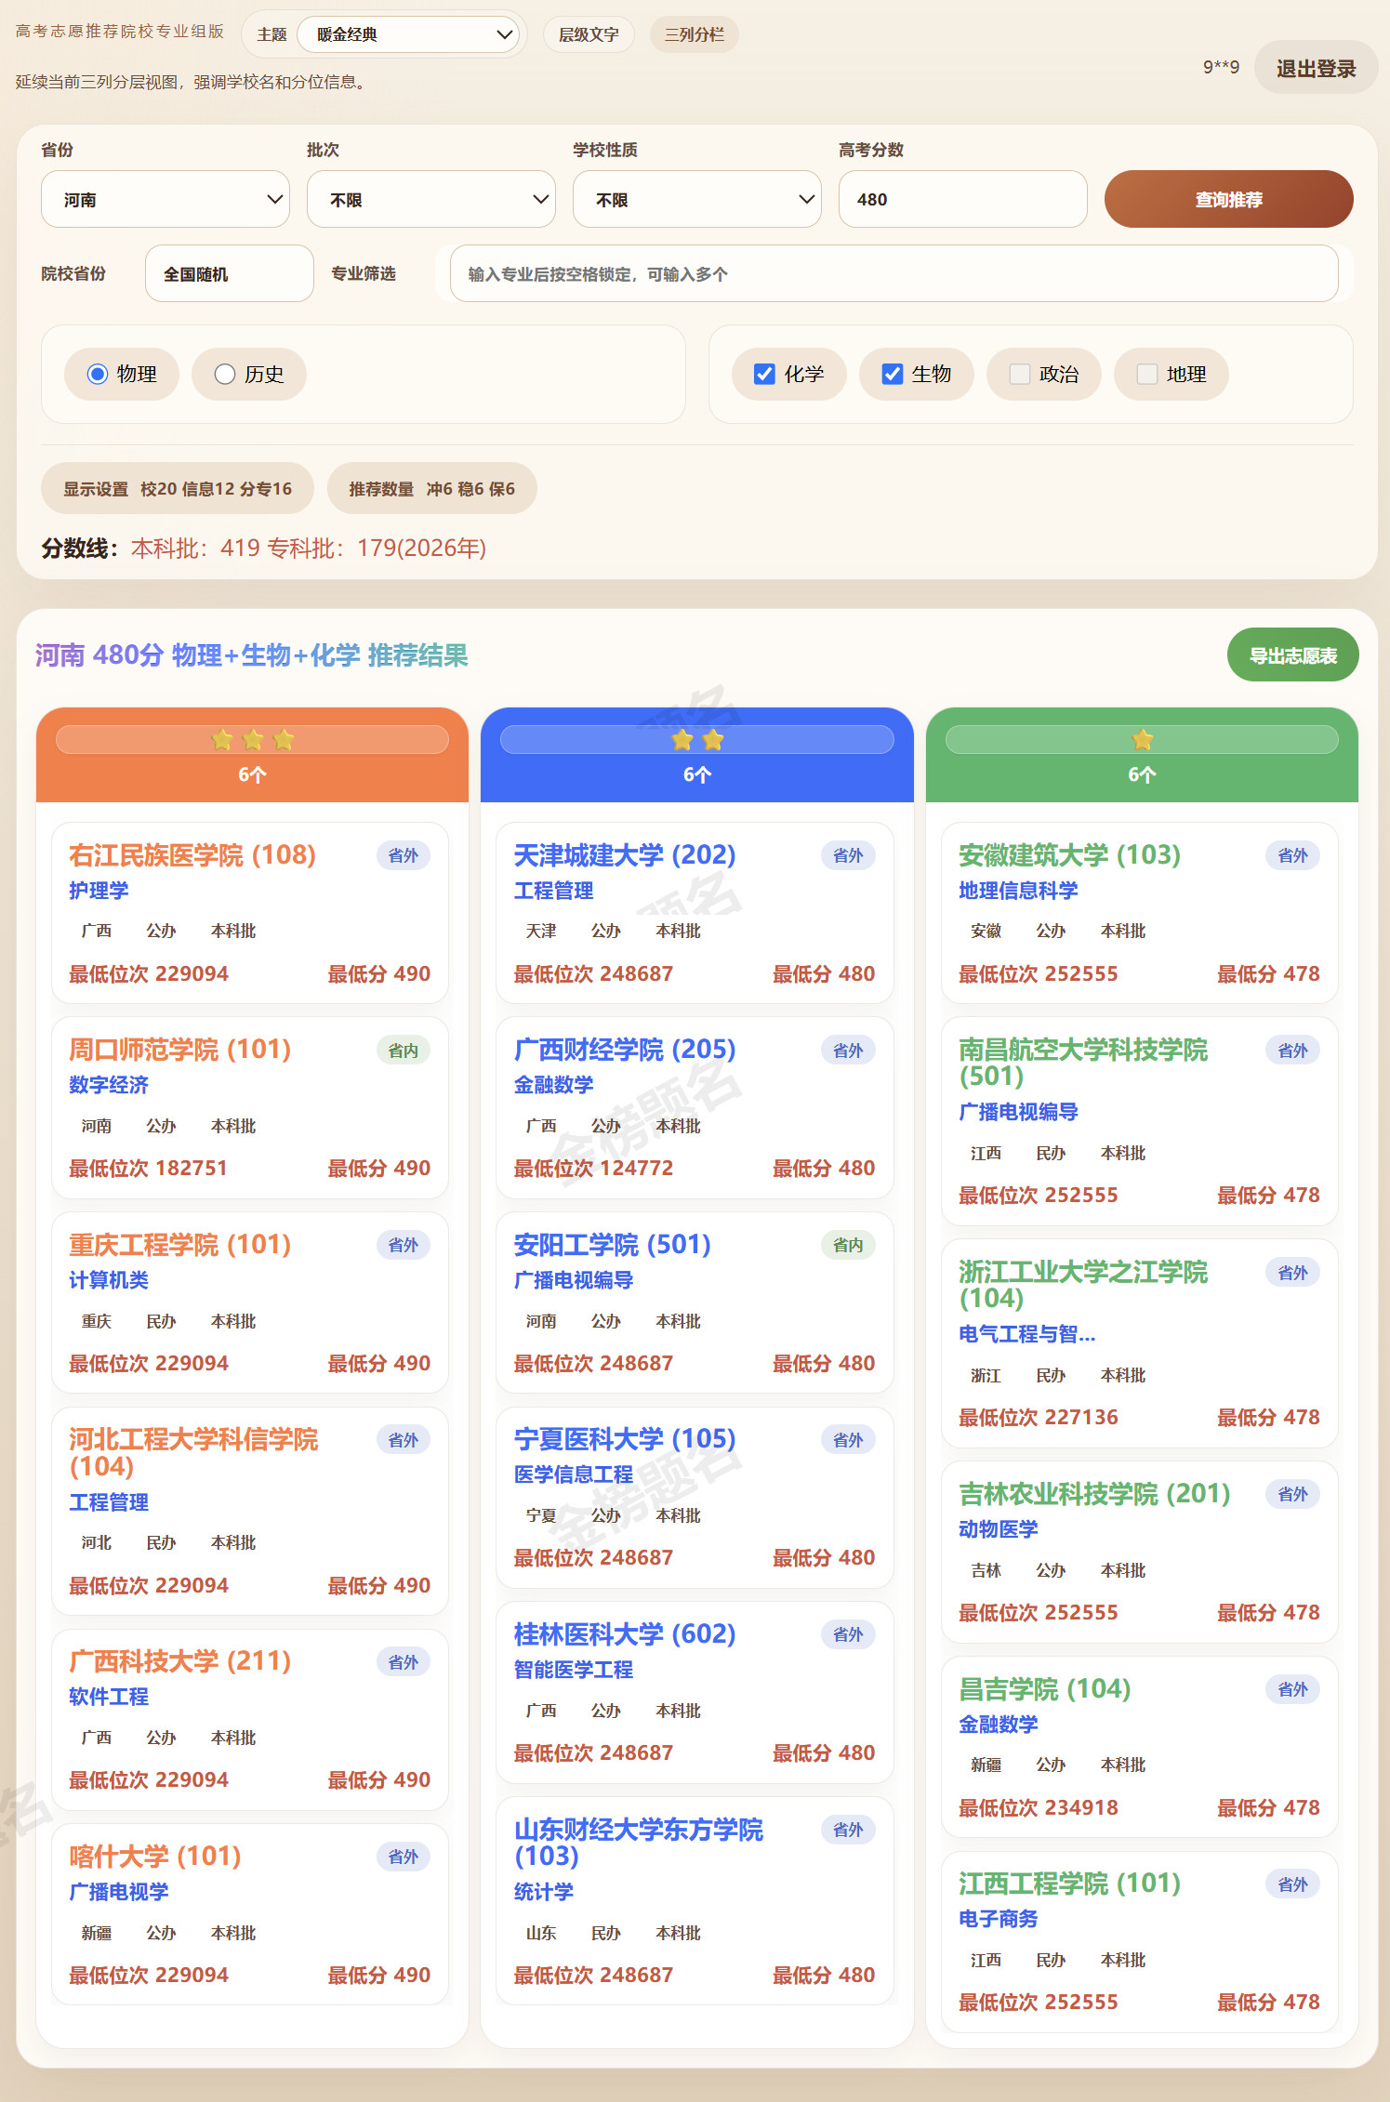Click the 工程管理 major under 天津城建大学
The width and height of the screenshot is (1390, 2102).
554,891
